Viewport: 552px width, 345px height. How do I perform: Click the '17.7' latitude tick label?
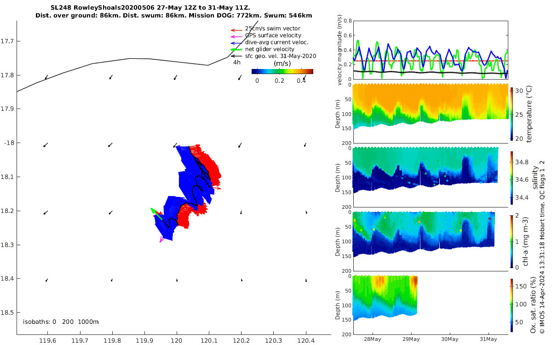(x=7, y=41)
